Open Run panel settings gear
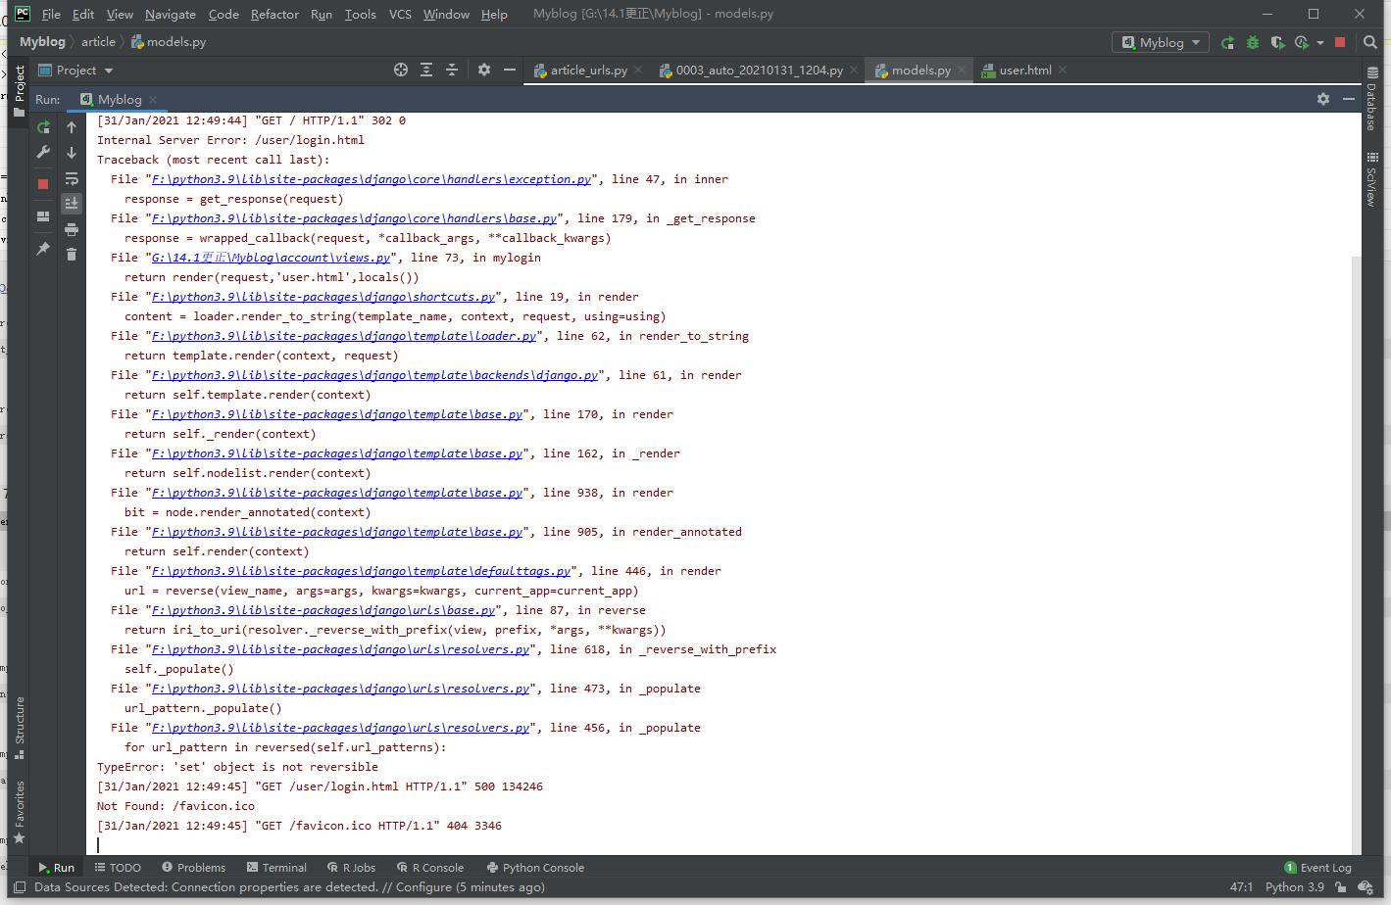The width and height of the screenshot is (1391, 905). click(x=1323, y=99)
